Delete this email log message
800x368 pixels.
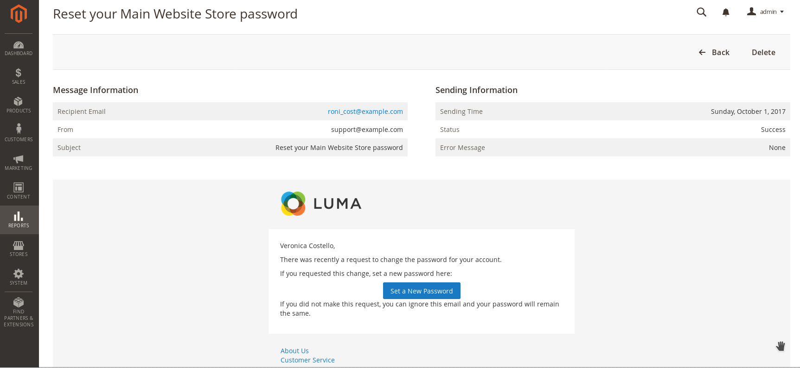763,52
